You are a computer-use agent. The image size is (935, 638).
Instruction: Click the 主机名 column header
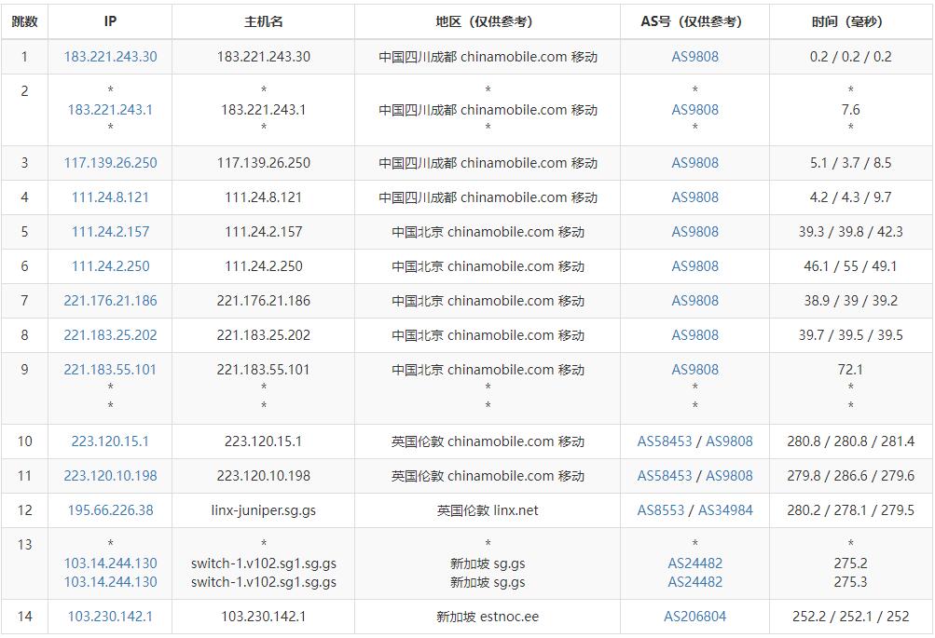point(263,21)
